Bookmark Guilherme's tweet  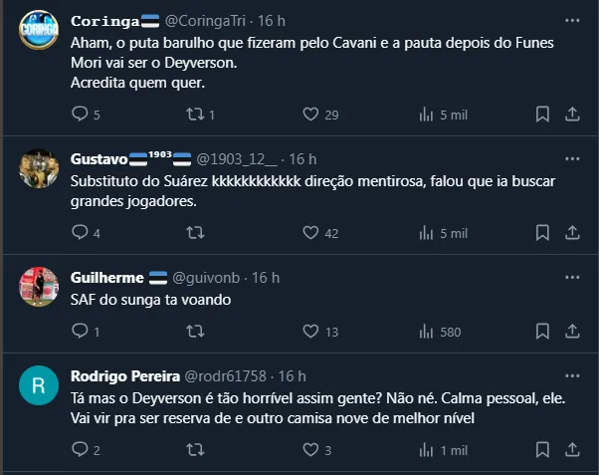[542, 332]
